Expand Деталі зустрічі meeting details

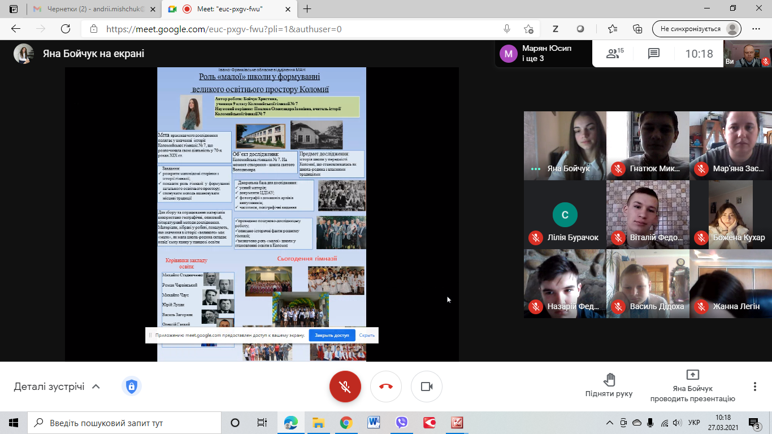tap(57, 387)
